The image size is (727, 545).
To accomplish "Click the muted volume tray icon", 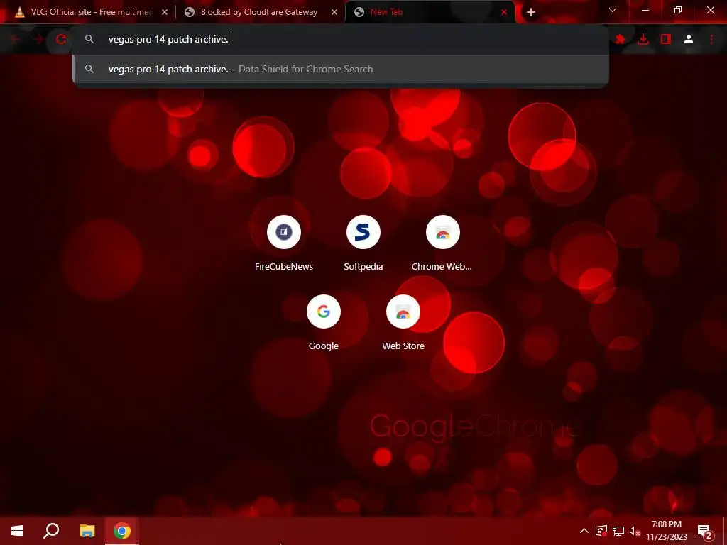I will point(635,531).
